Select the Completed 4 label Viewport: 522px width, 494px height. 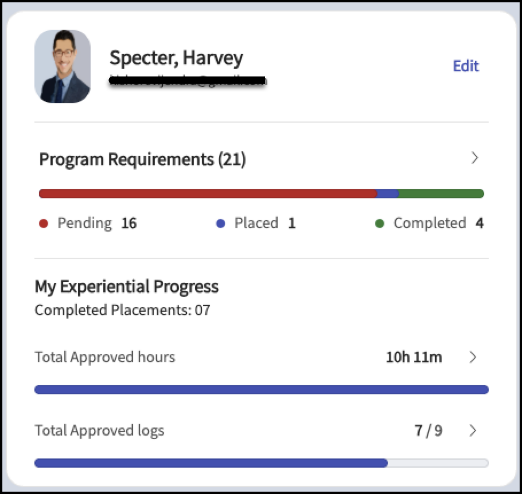tap(438, 223)
